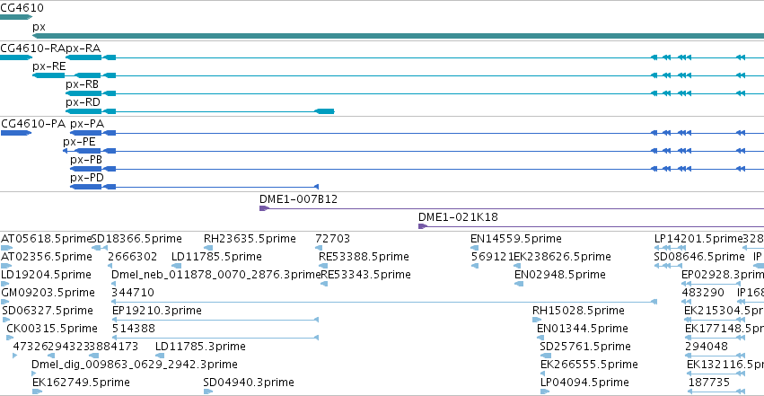Click the arrow glyph below EN14559.5prime
Screen dimensions: 764x396
click(x=475, y=248)
